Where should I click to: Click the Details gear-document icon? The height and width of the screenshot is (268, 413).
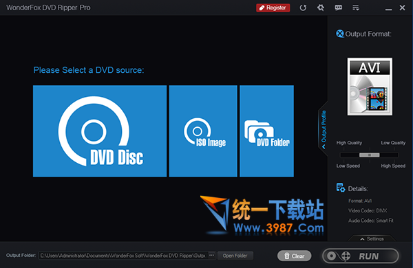point(341,188)
